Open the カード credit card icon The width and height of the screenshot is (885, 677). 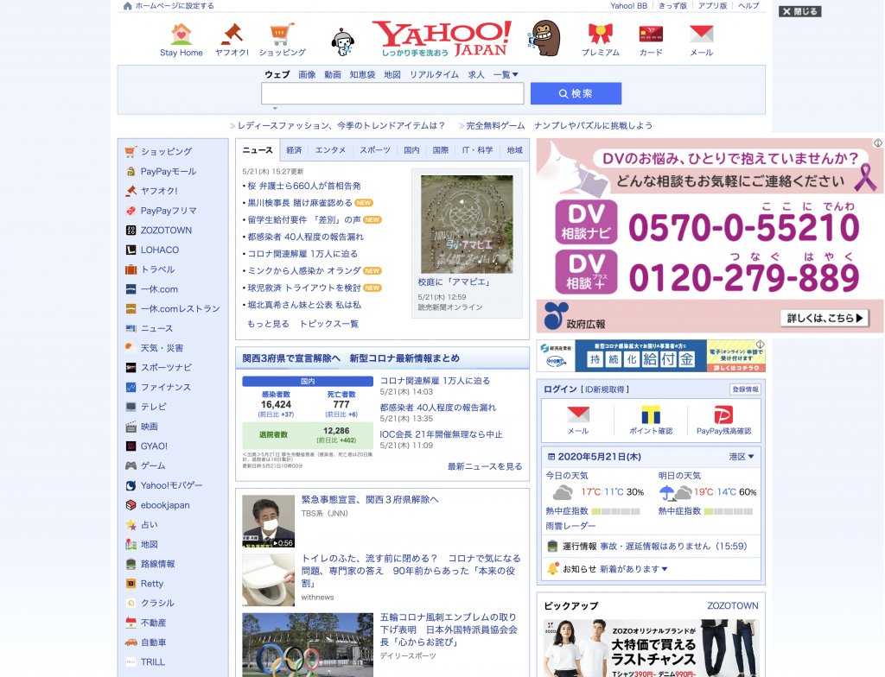coord(650,35)
